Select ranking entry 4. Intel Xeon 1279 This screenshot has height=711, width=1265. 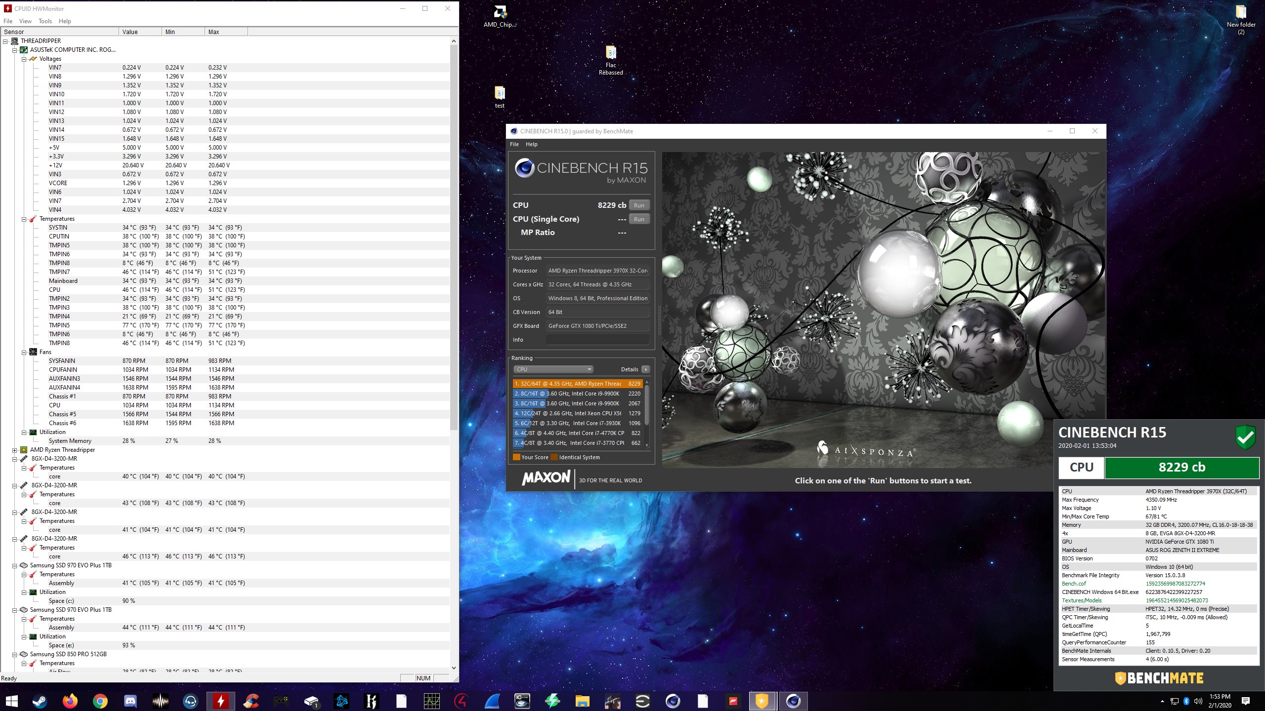[x=578, y=413]
